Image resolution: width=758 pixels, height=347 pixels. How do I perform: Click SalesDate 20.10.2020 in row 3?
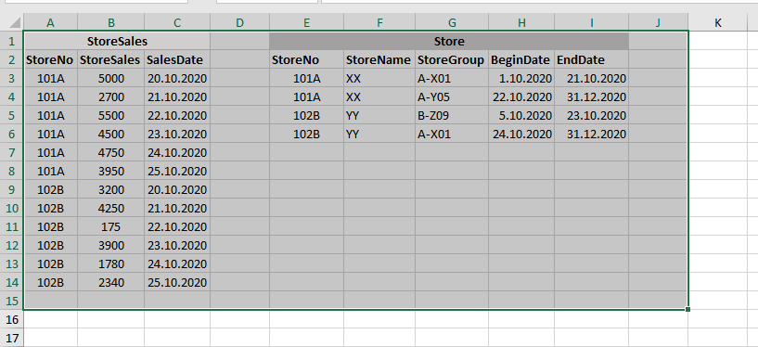point(177,78)
